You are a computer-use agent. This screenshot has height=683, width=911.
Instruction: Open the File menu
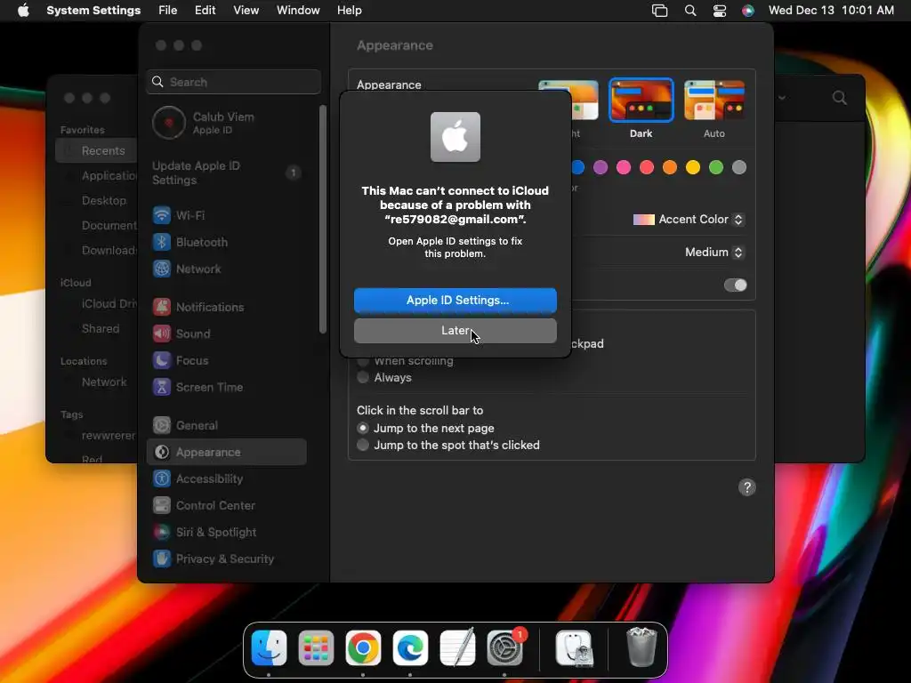click(168, 11)
